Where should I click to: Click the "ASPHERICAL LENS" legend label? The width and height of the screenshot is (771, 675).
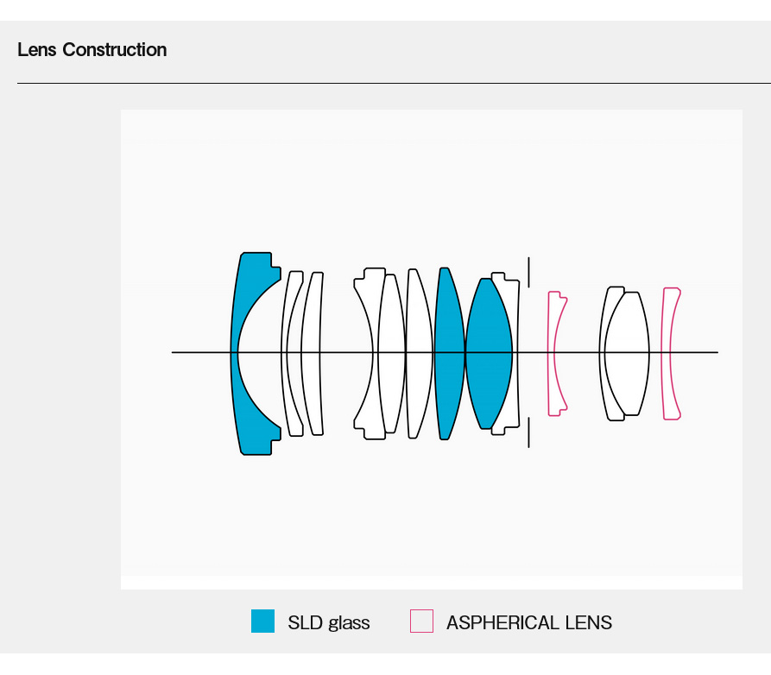tap(528, 622)
